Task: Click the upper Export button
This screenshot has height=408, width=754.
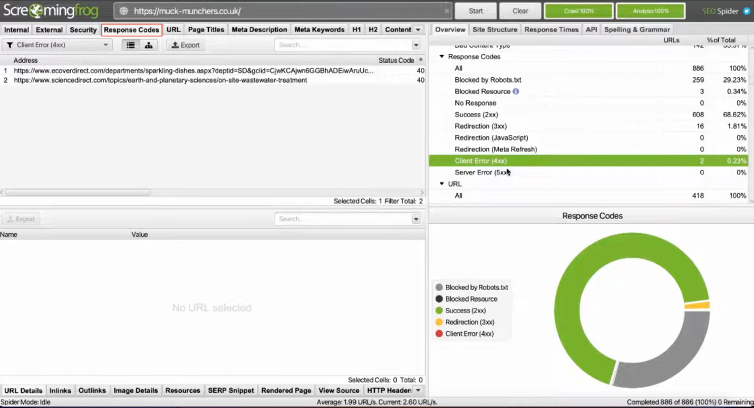Action: (x=186, y=45)
